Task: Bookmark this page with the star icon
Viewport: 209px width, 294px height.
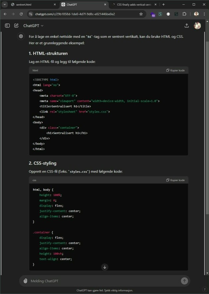Action: [x=141, y=14]
